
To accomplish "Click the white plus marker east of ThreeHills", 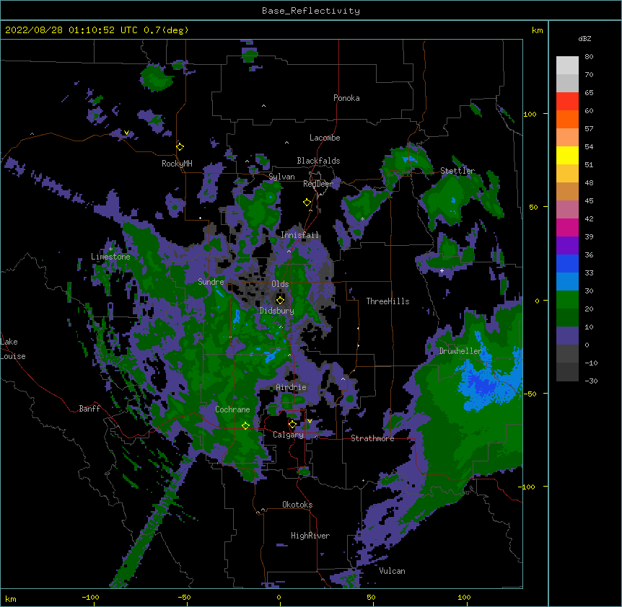I will tap(442, 270).
